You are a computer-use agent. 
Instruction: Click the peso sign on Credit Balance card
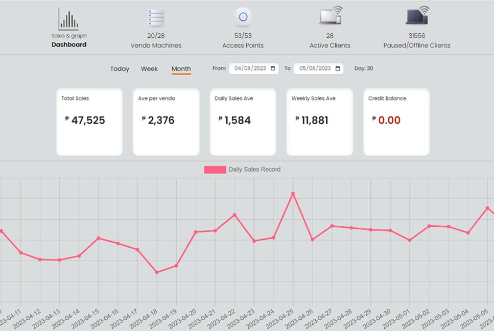374,119
